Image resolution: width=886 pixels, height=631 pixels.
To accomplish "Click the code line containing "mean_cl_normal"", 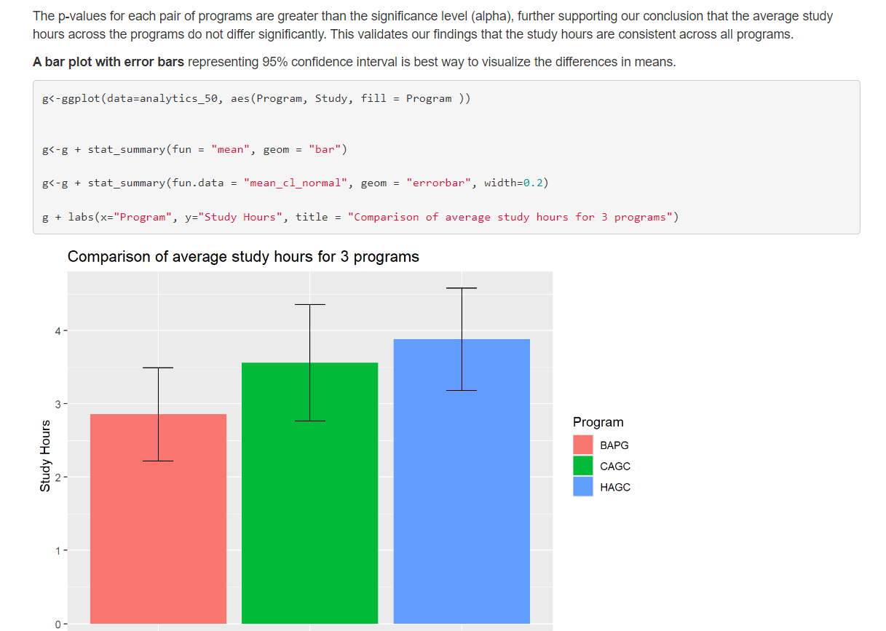I will click(295, 183).
